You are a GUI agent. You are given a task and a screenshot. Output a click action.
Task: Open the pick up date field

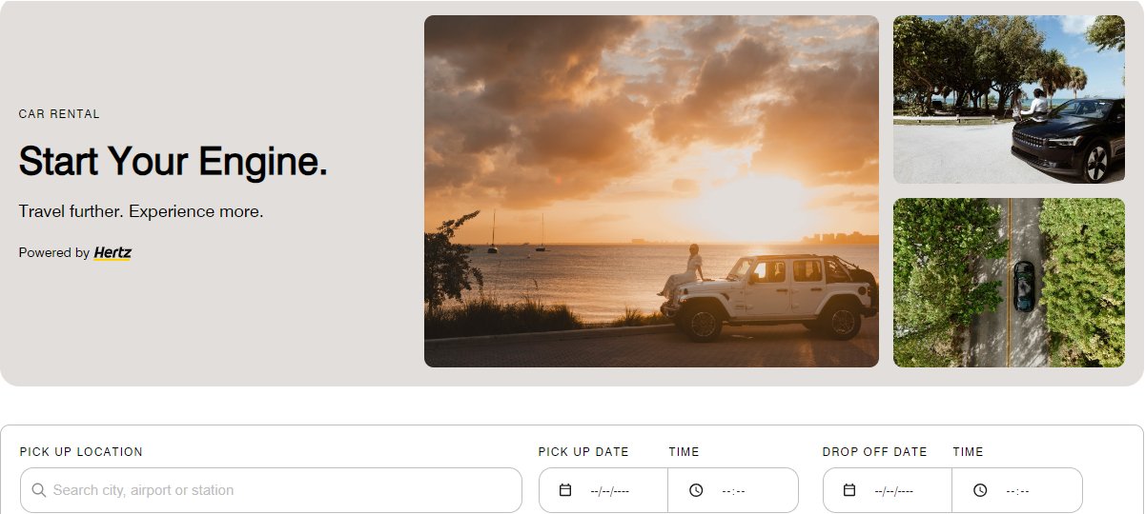(603, 490)
